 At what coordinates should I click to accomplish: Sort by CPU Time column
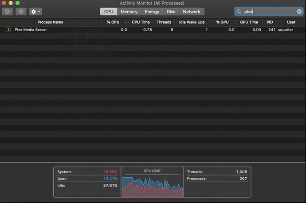(141, 22)
